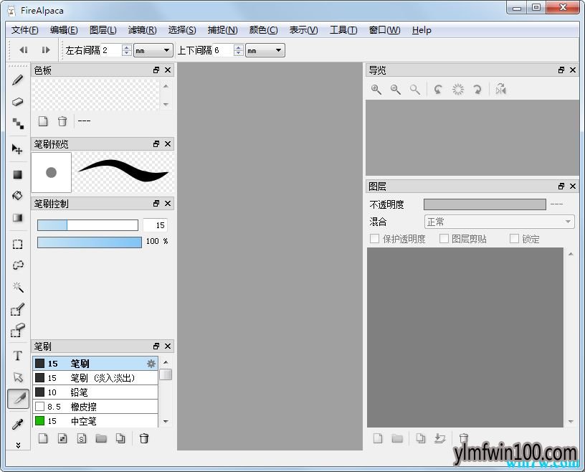585x472 pixels.
Task: Add script brush icon in Brush panel
Action: click(82, 438)
